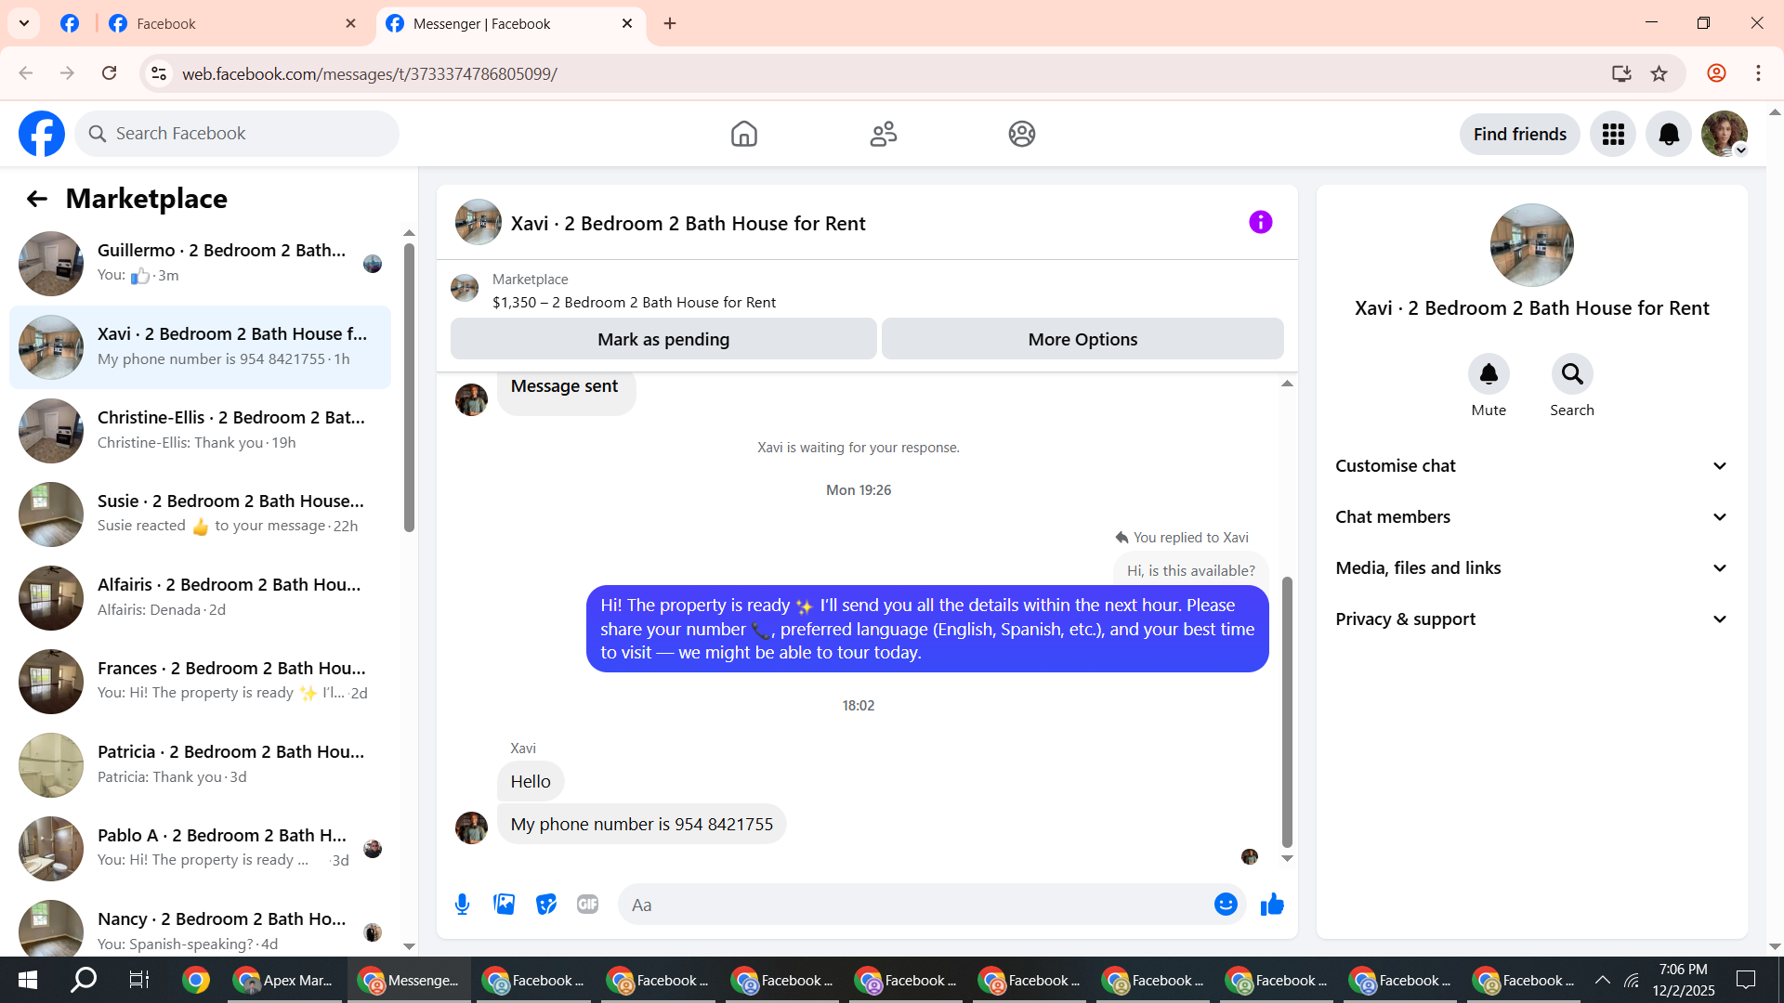This screenshot has height=1003, width=1784.
Task: Click More Options button
Action: (x=1082, y=339)
